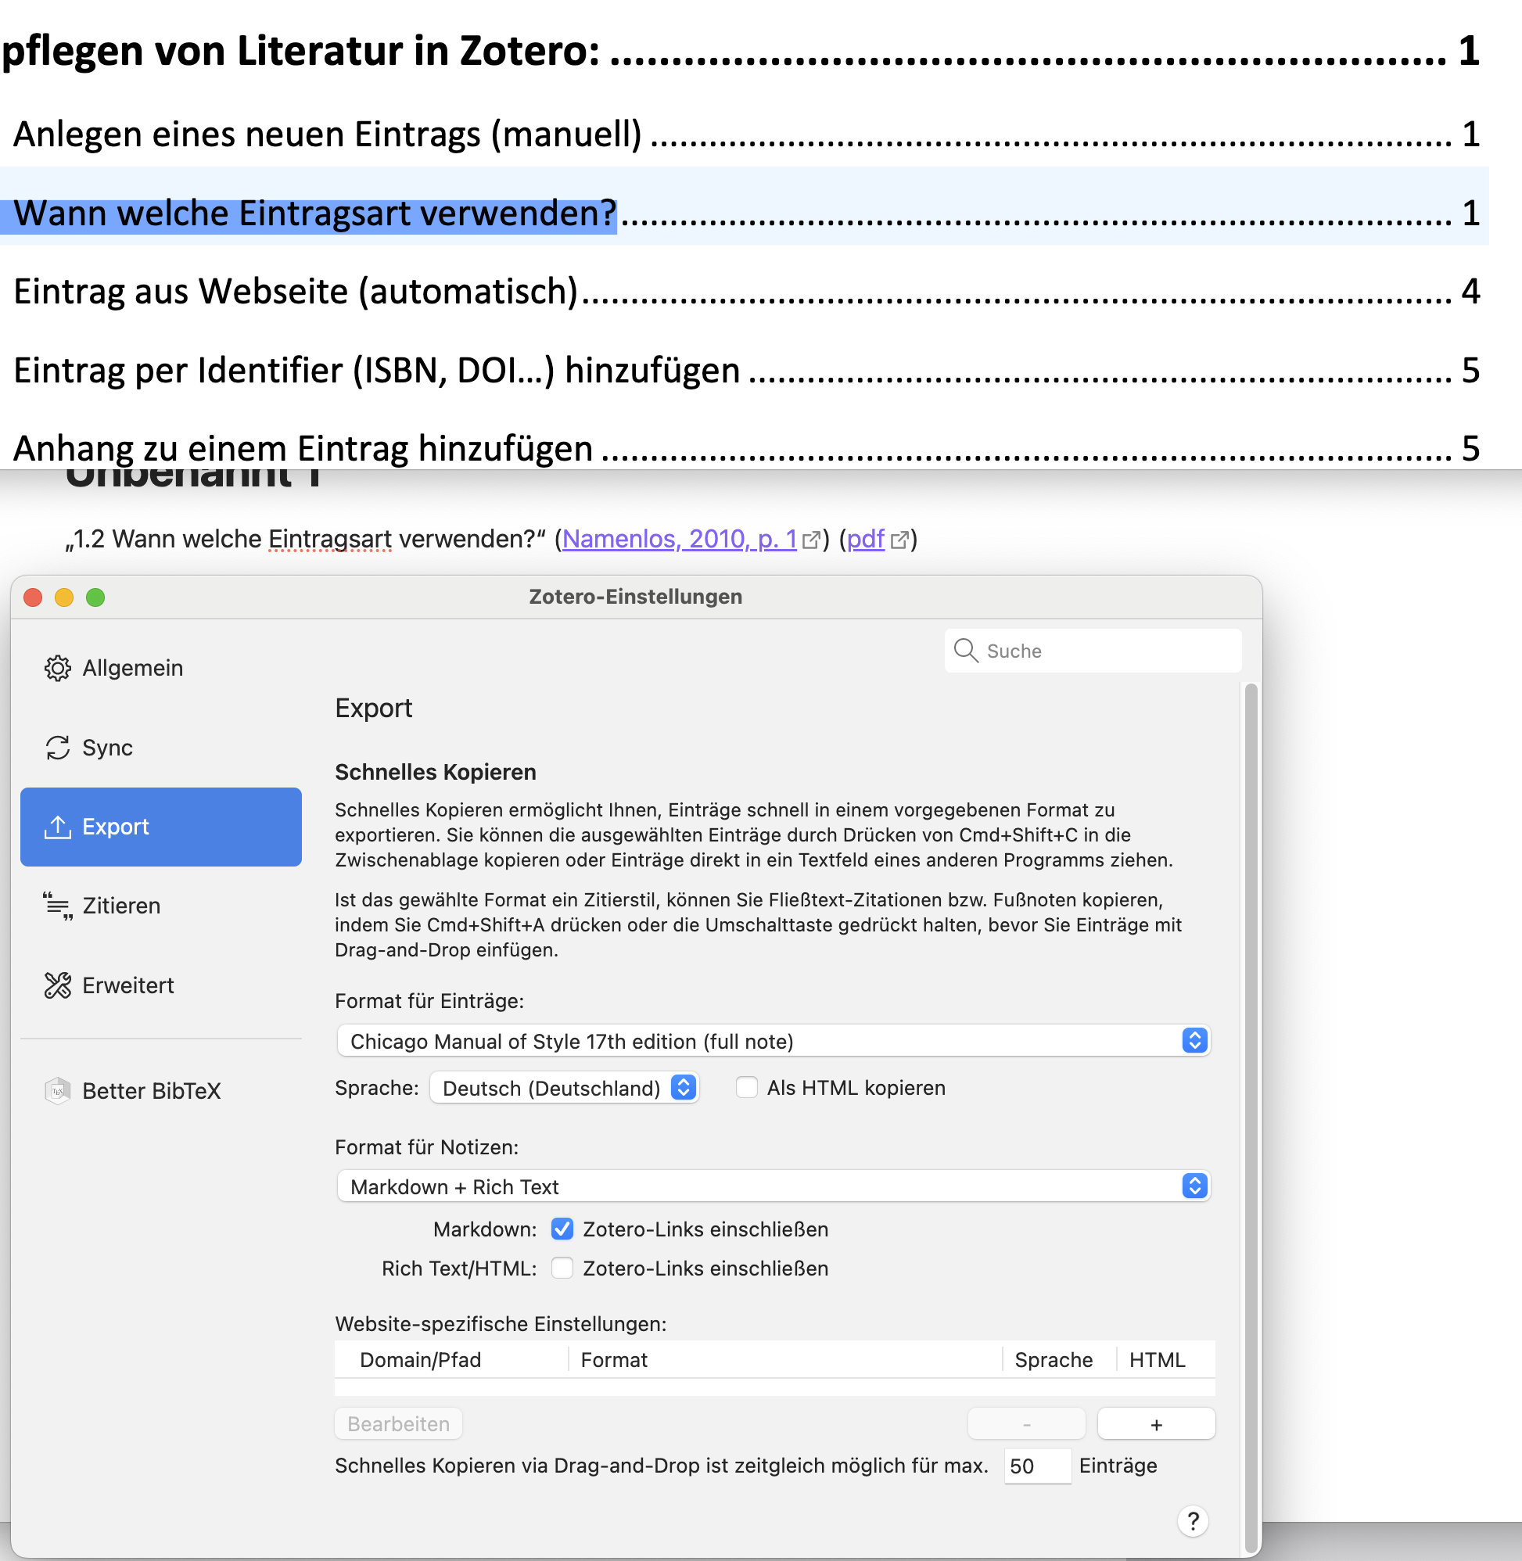
Task: Click the Erweitert tools icon
Action: point(57,985)
